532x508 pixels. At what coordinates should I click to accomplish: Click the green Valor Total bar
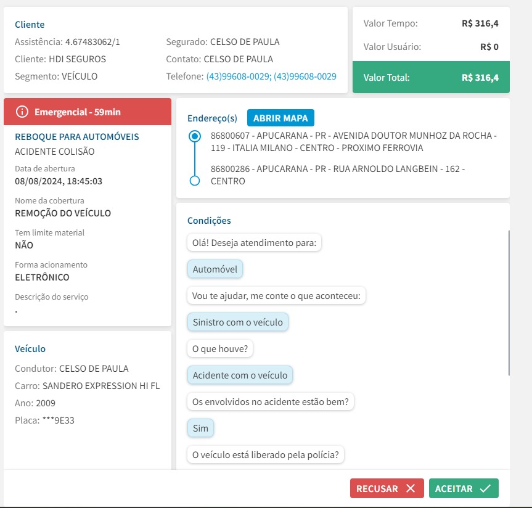(430, 78)
